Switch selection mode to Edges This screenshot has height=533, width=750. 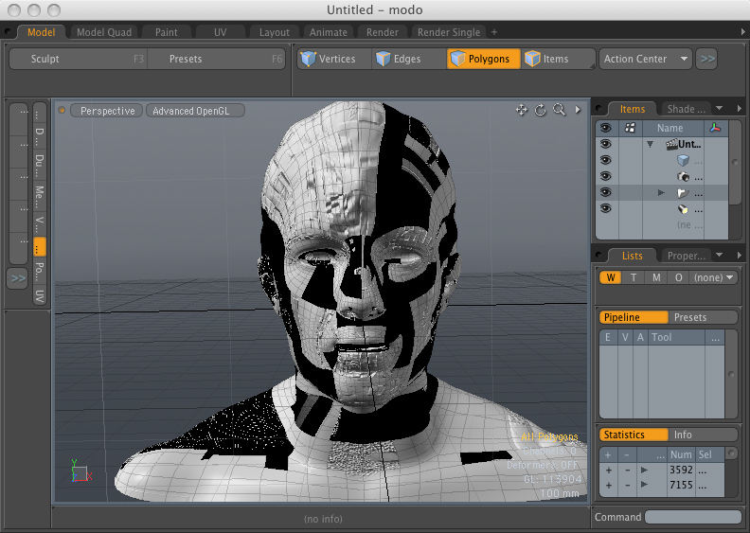tap(409, 59)
